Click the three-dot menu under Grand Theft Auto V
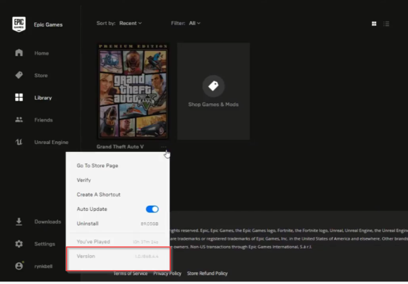Viewport: 408px width, 284px height. [163, 146]
